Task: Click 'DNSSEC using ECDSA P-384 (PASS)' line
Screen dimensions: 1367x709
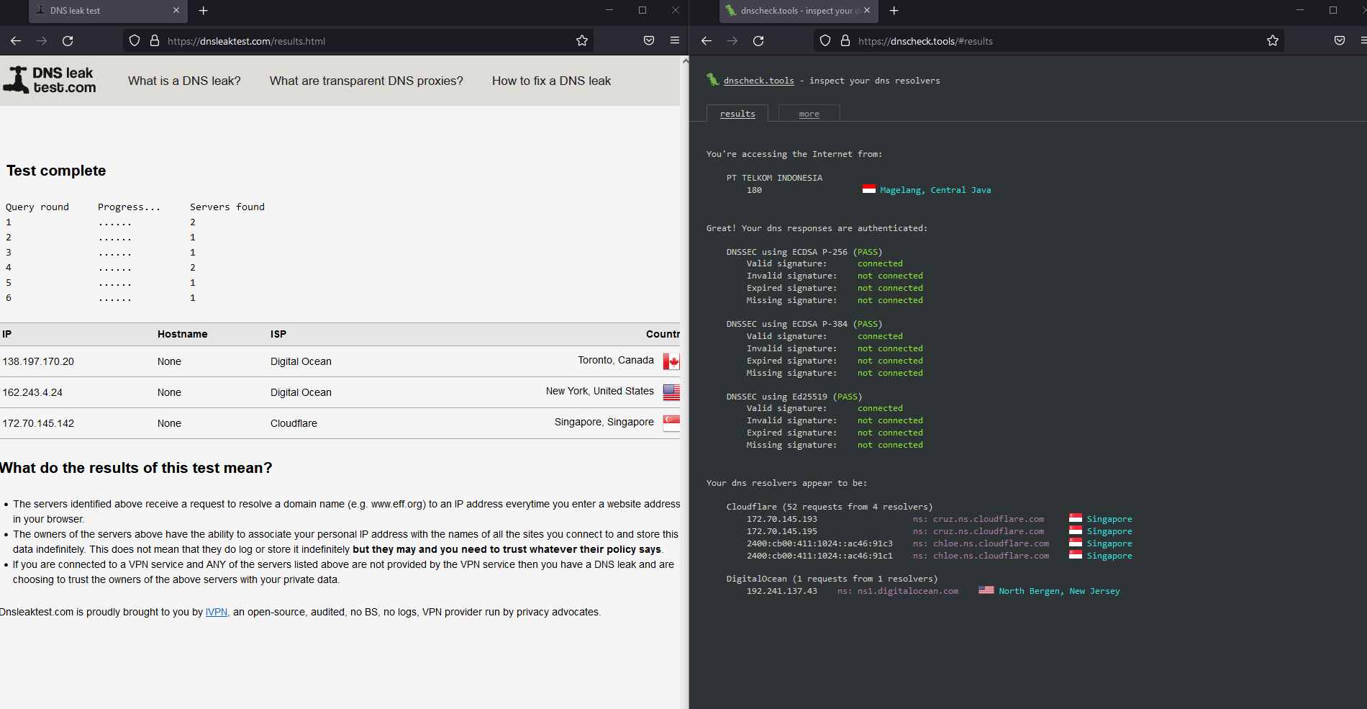Action: [804, 324]
